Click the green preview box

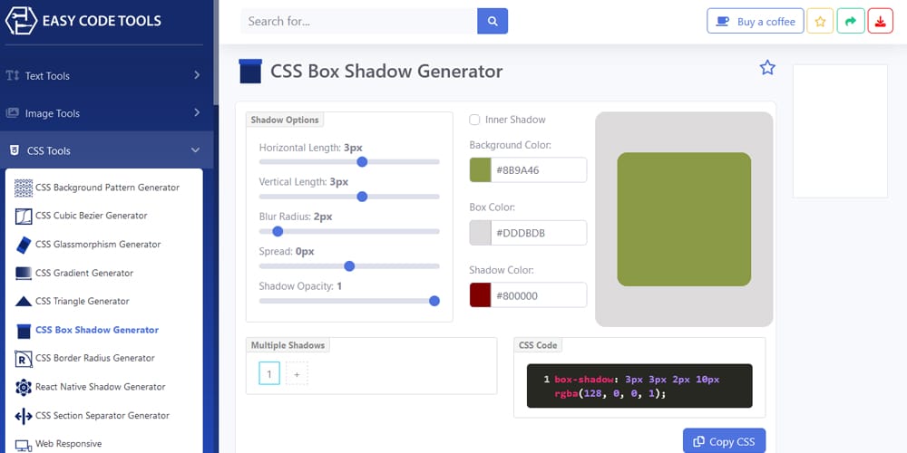(684, 219)
